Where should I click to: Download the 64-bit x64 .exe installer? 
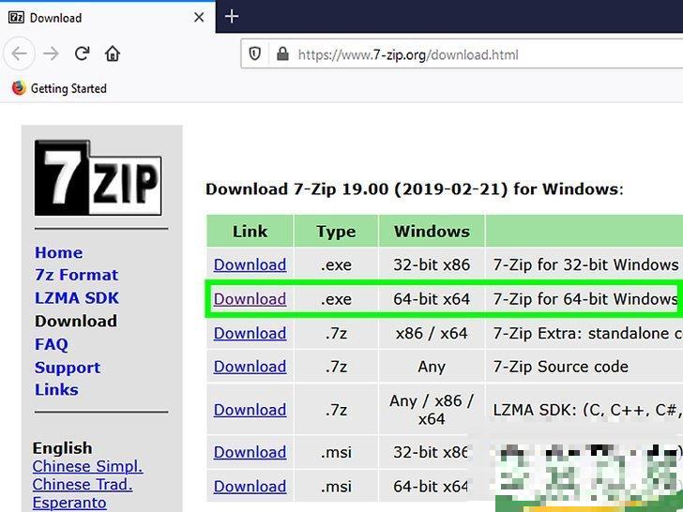tap(250, 299)
